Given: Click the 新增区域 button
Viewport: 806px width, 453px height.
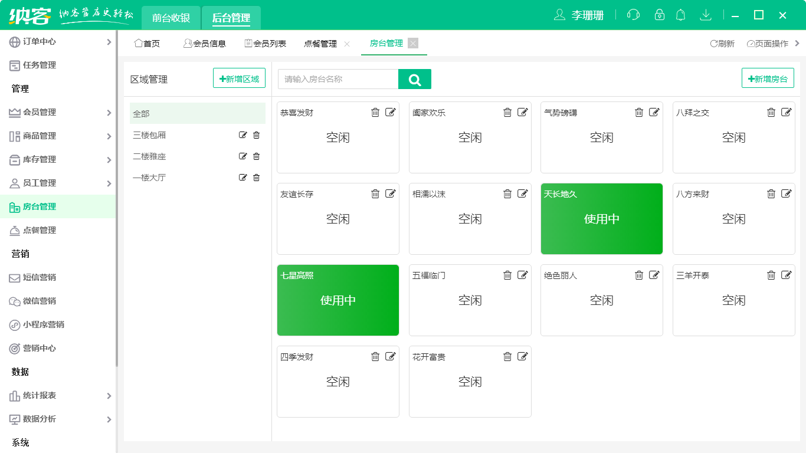Looking at the screenshot, I should tap(239, 78).
